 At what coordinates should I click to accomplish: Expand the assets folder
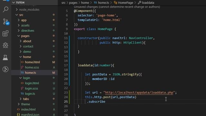click(x=25, y=25)
